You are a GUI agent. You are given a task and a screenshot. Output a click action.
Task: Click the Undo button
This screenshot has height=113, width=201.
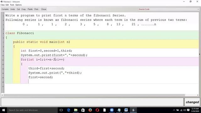(x=13, y=9)
